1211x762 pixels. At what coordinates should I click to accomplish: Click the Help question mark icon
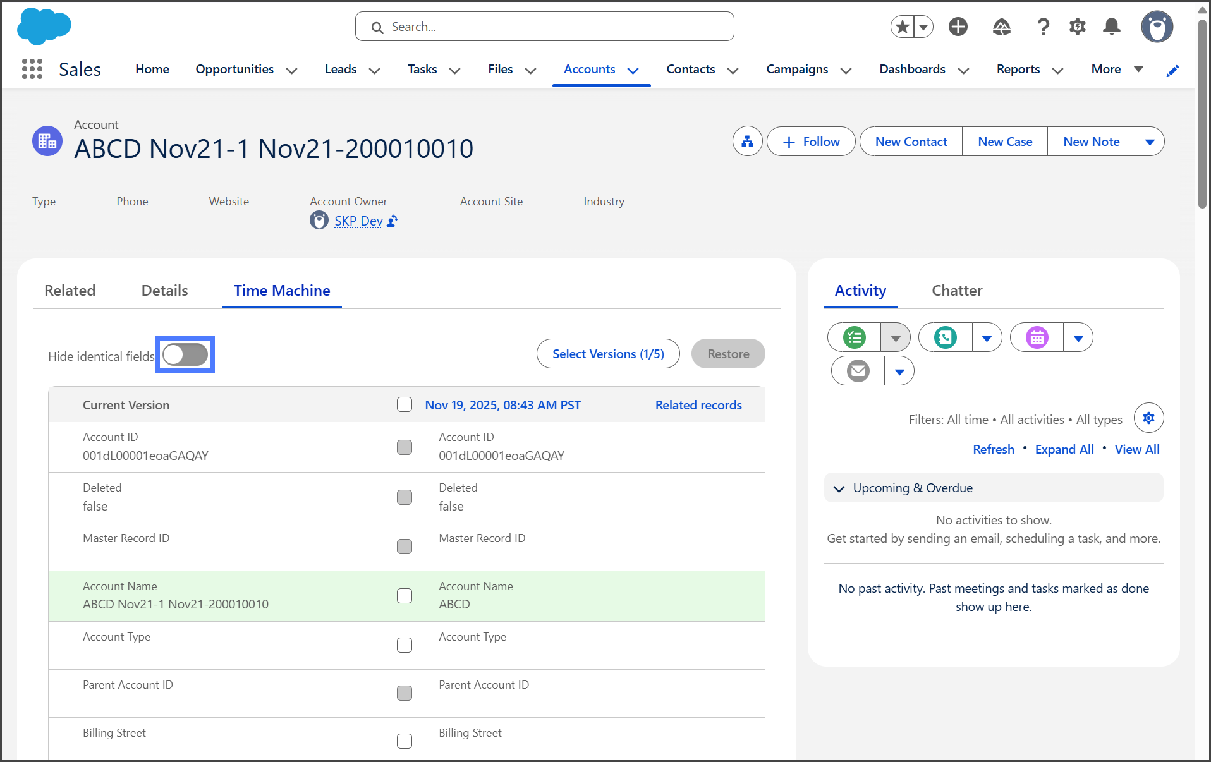[1043, 27]
